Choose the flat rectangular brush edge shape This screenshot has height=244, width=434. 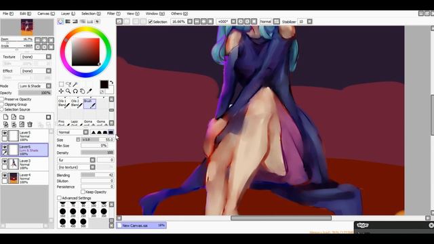click(111, 132)
